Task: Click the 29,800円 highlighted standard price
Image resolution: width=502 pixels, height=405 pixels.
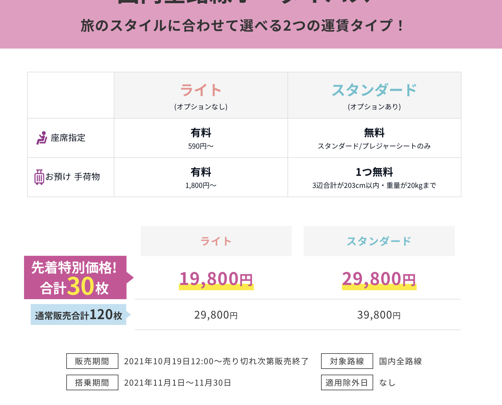Action: pyautogui.click(x=379, y=279)
